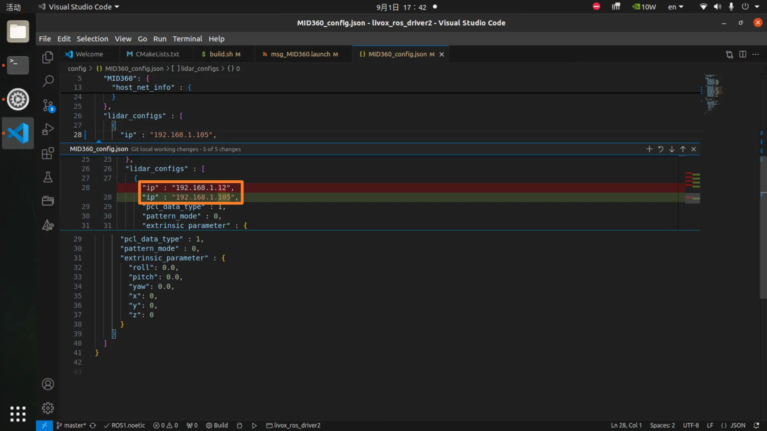Click ROS1.noetic status bar item
767x431 pixels.
click(125, 425)
